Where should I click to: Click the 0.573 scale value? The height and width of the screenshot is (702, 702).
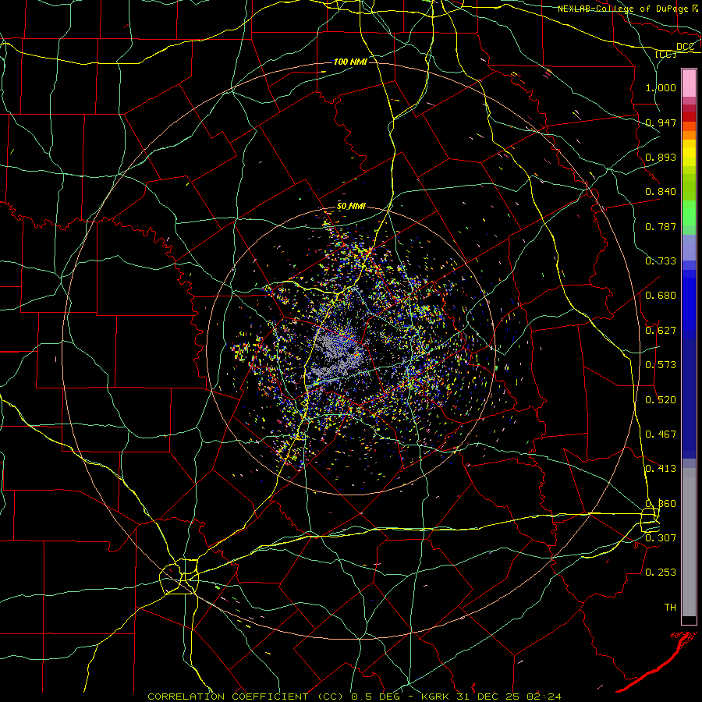(x=661, y=365)
